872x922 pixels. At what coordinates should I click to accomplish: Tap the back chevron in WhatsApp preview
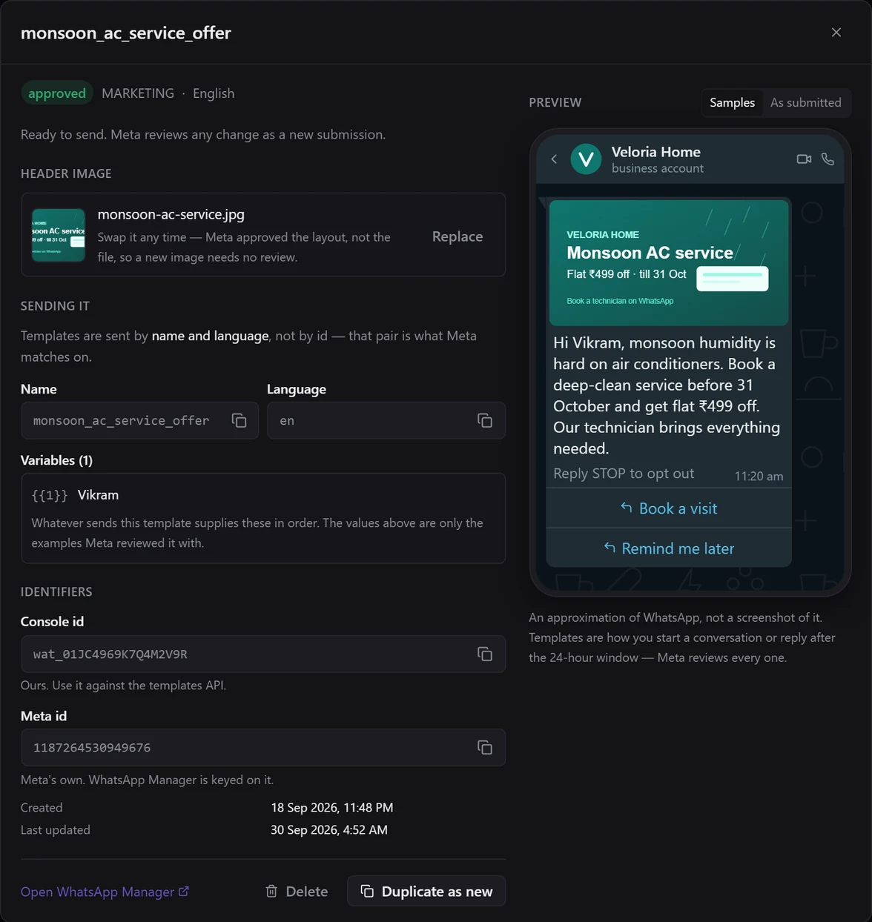coord(554,159)
